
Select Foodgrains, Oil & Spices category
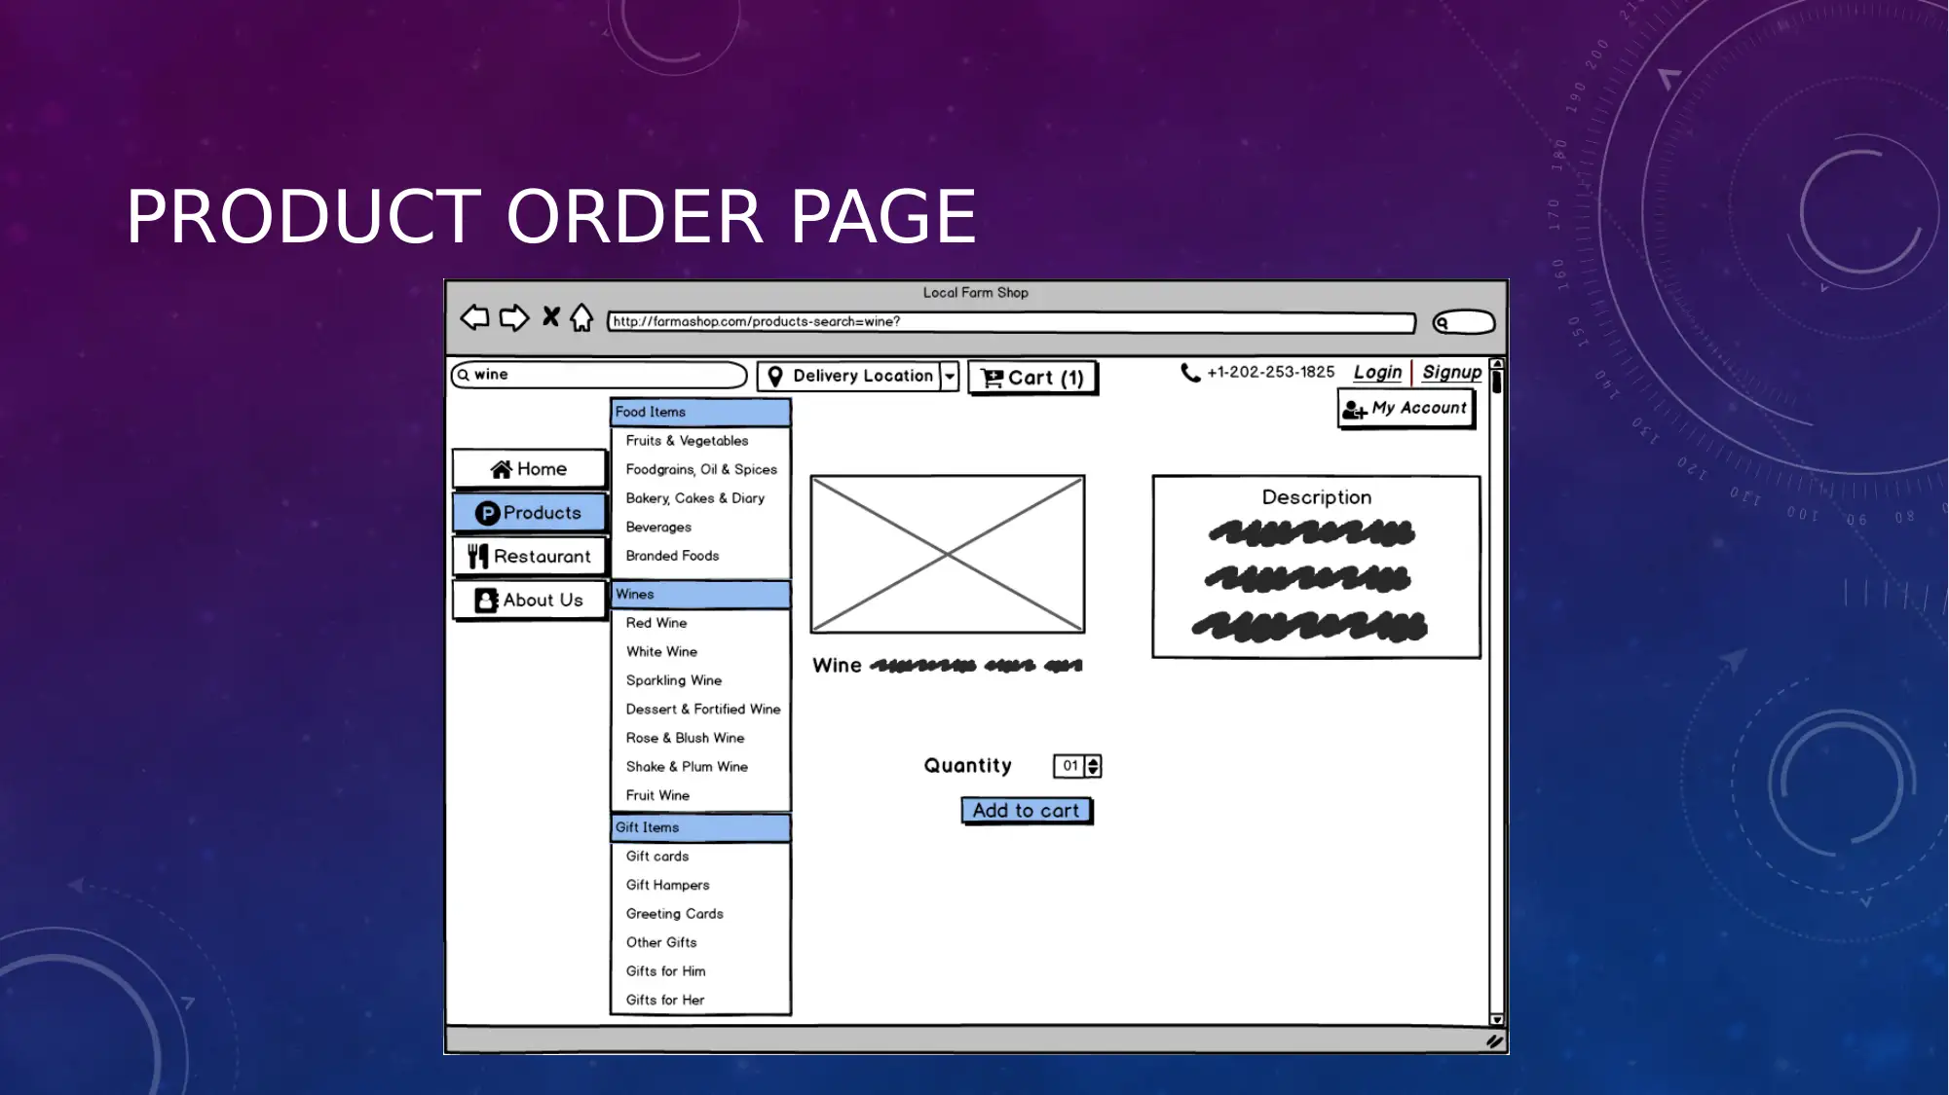[x=700, y=470]
